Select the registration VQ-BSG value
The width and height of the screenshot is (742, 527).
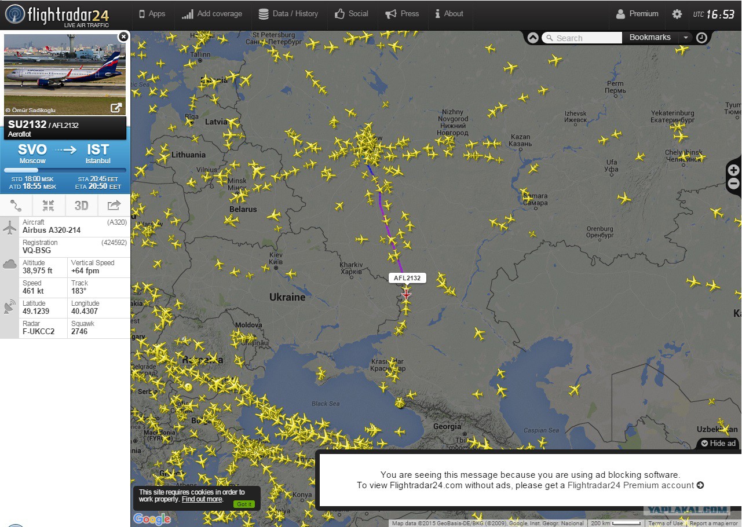click(x=36, y=251)
